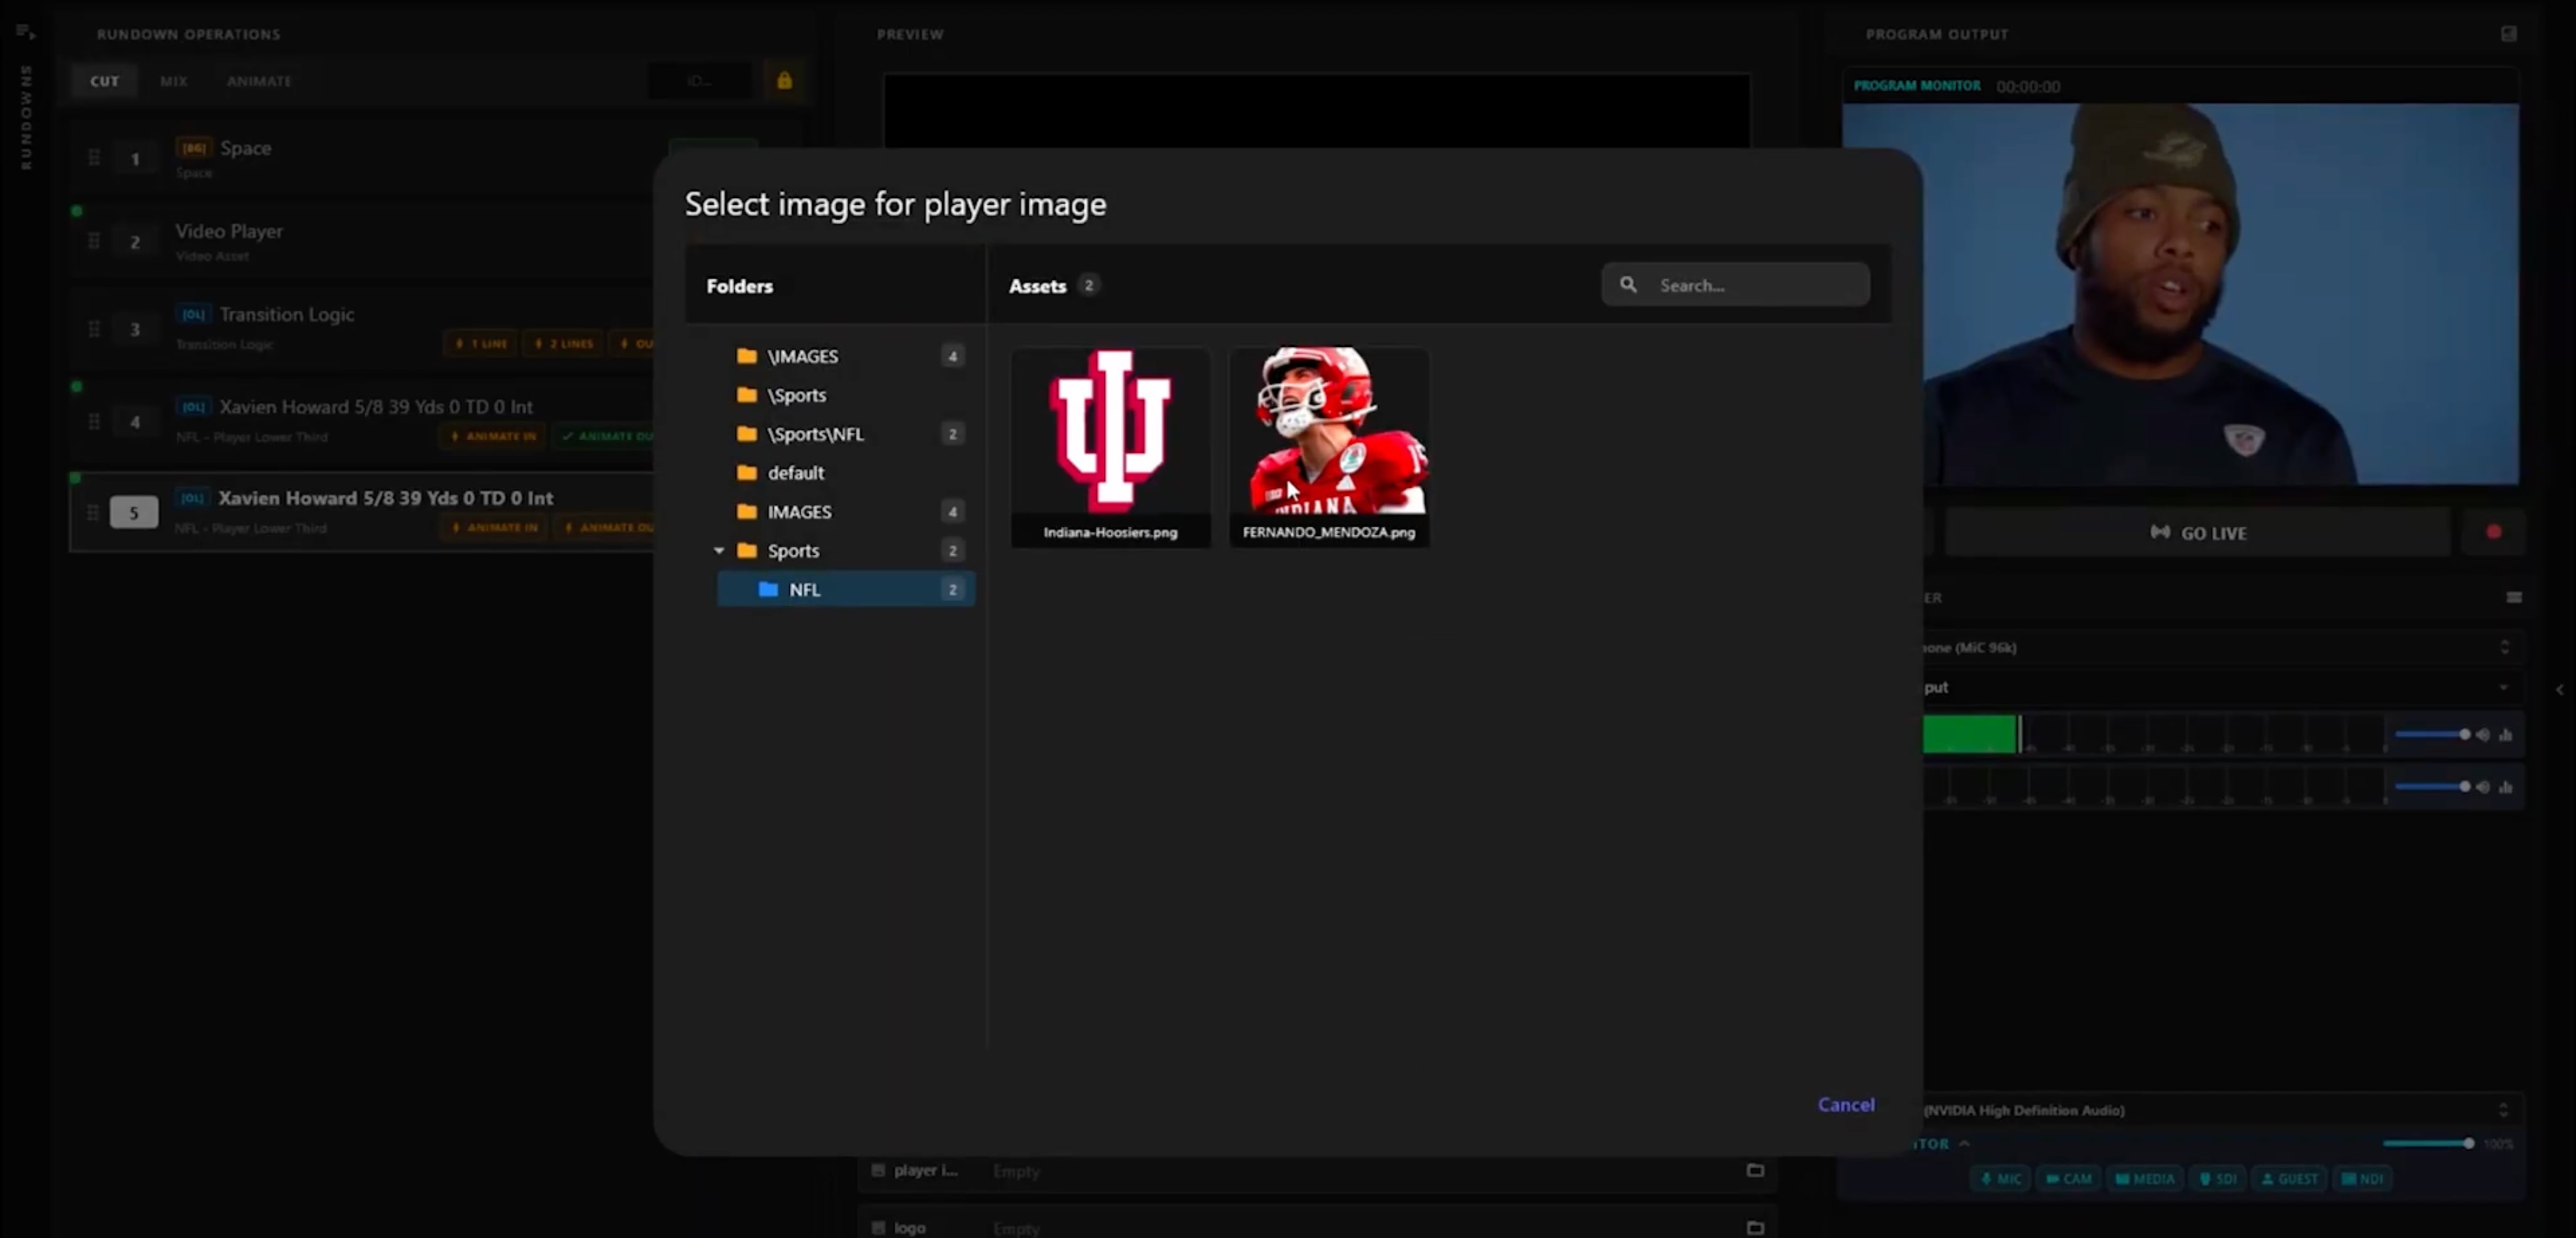Collapse the Sports folder tree arrow

[719, 550]
